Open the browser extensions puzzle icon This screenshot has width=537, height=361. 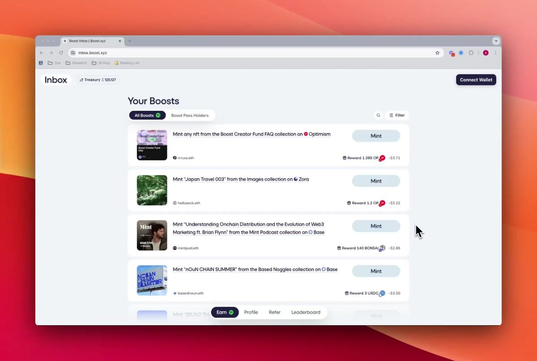point(471,53)
